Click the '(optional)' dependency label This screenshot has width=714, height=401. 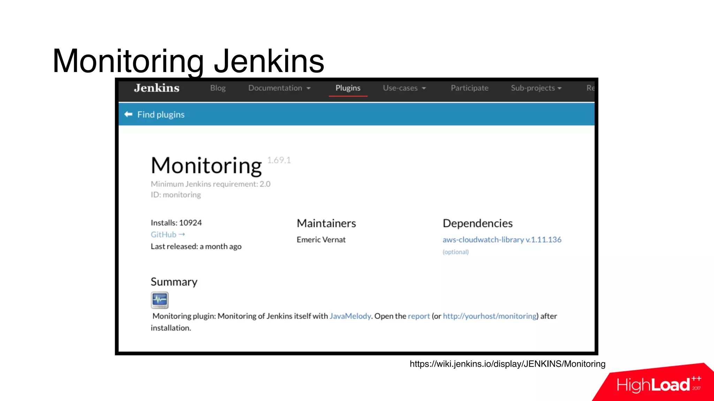click(456, 252)
